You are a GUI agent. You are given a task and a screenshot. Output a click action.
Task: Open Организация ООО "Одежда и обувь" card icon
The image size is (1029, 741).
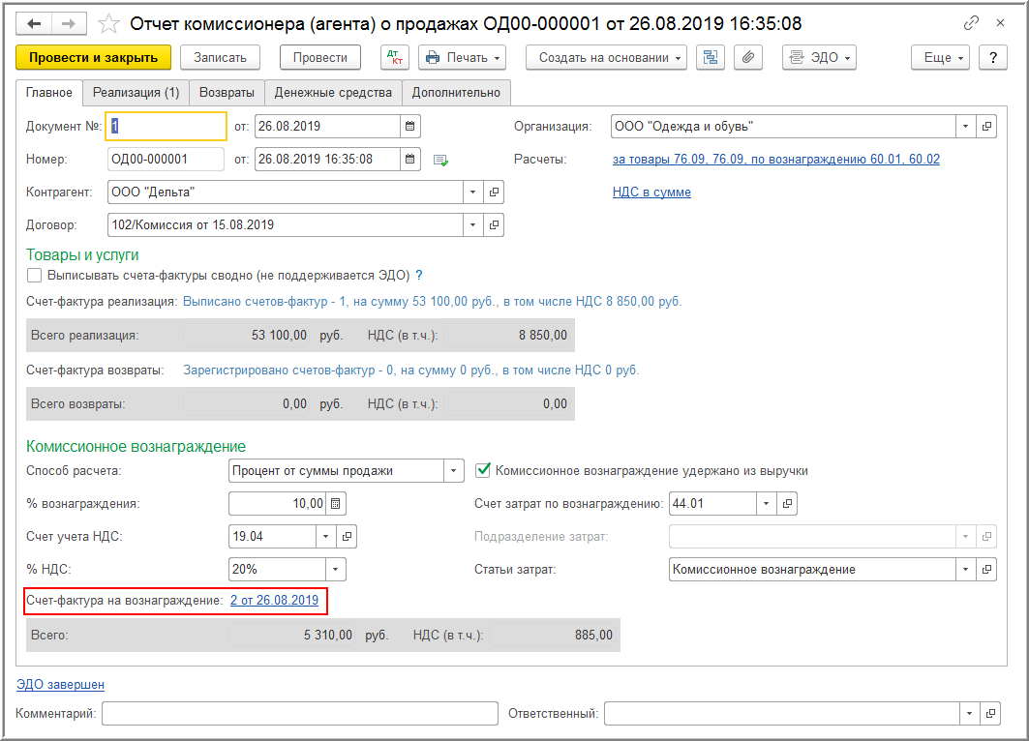tap(986, 126)
